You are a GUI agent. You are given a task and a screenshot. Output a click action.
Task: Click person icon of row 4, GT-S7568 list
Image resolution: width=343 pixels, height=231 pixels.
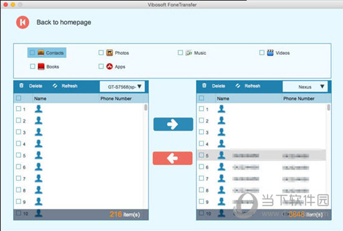point(39,143)
